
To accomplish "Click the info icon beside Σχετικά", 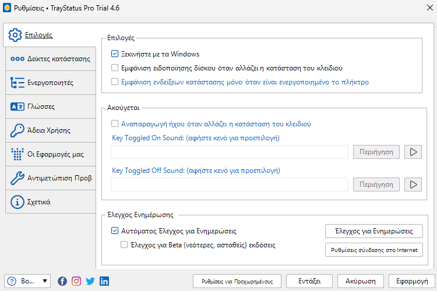I will tap(17, 202).
